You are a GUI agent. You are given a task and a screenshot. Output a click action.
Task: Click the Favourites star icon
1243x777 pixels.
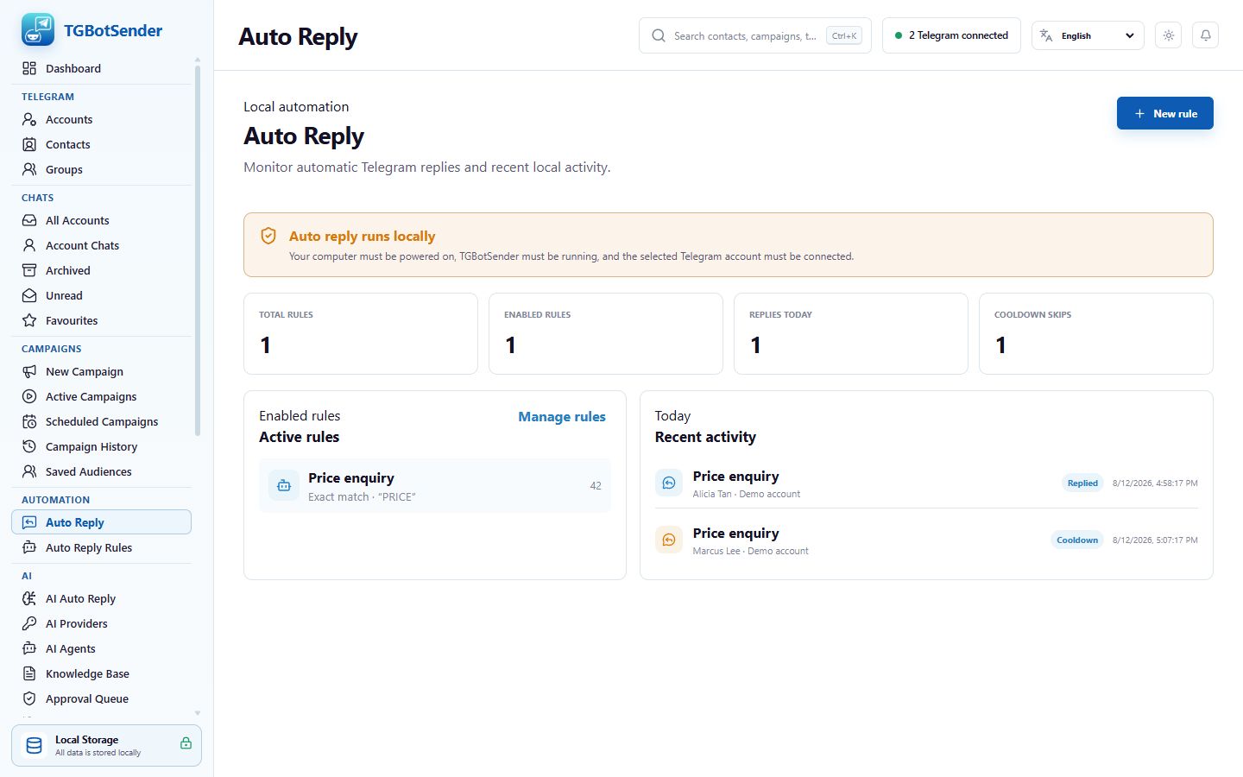29,320
